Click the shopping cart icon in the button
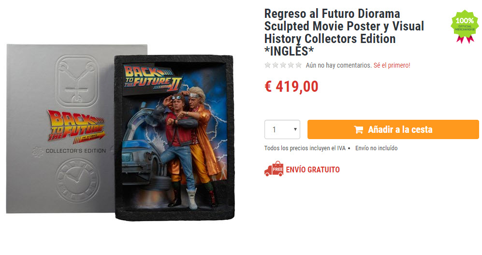Viewport: 482px width, 255px height. [x=358, y=129]
